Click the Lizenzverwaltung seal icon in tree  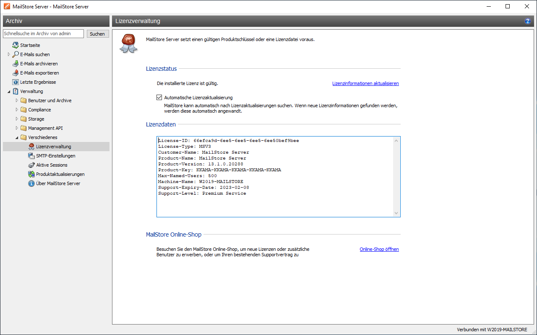(x=31, y=147)
